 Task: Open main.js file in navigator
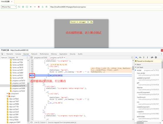[14, 120]
